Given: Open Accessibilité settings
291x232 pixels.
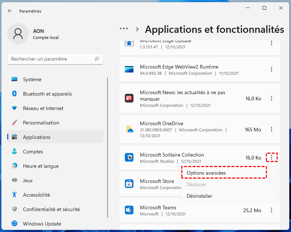Looking at the screenshot, I should pyautogui.click(x=36, y=195).
